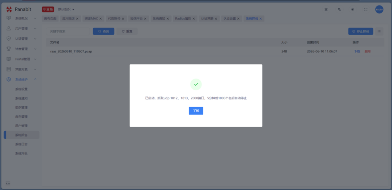Toggle fullscreen mode icon

click(366, 9)
